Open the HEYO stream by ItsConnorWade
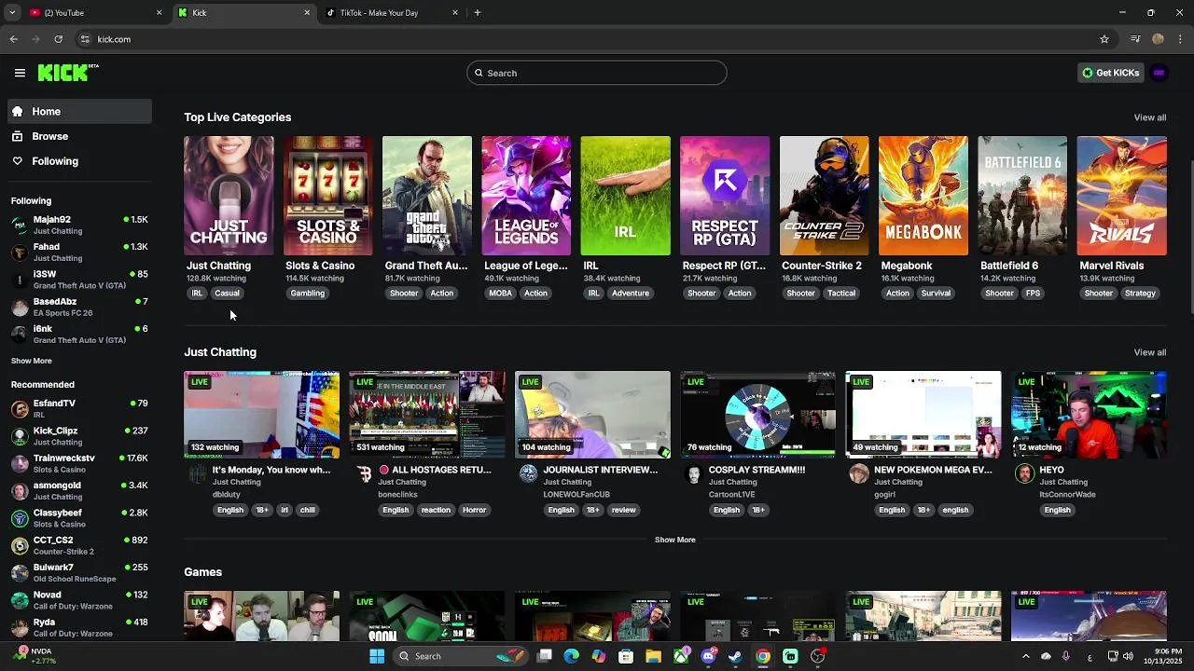Image resolution: width=1194 pixels, height=671 pixels. tap(1089, 415)
